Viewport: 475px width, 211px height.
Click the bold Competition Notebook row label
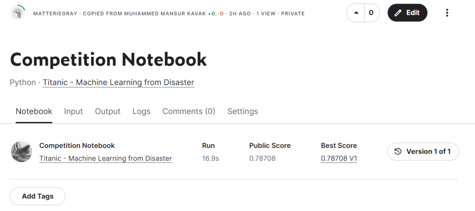click(77, 146)
